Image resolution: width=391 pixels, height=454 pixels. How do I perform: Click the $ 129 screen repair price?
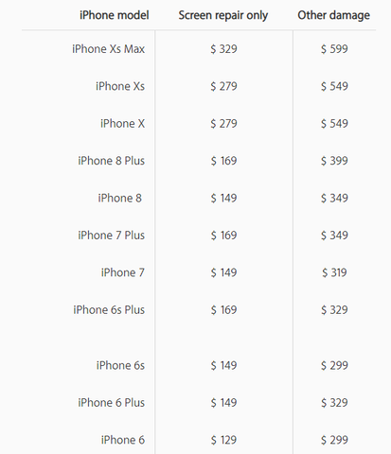click(x=223, y=440)
